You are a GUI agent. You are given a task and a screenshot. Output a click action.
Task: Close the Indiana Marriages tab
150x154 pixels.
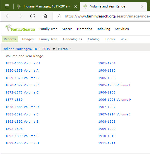click(x=75, y=7)
